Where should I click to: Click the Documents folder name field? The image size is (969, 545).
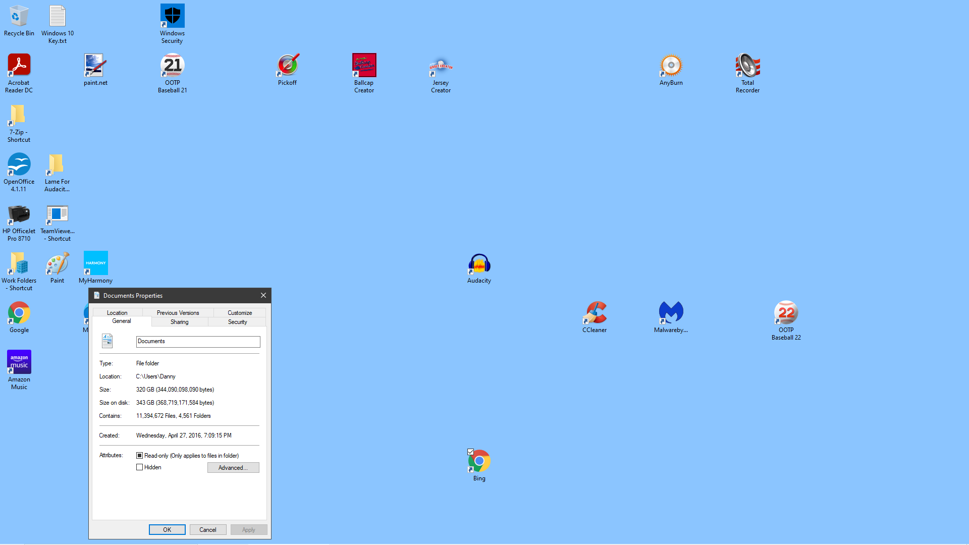pyautogui.click(x=198, y=342)
